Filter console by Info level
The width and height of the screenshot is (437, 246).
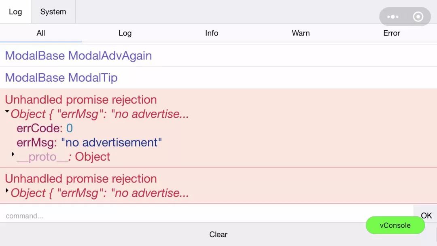212,33
